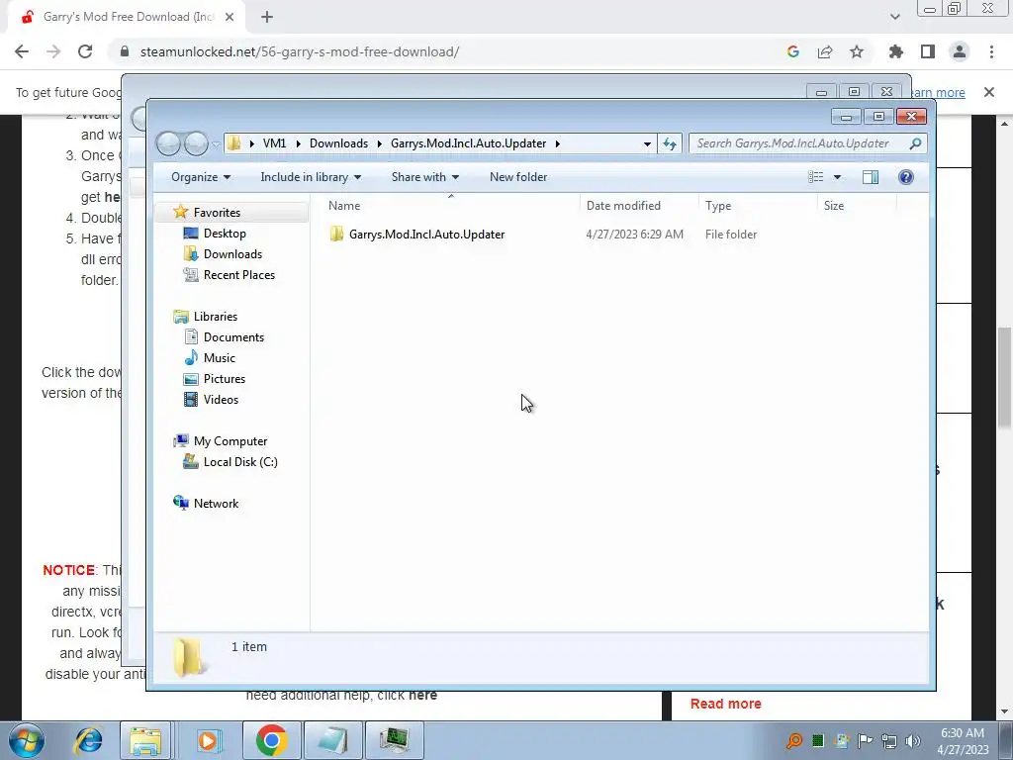The image size is (1013, 760).
Task: Open the Chrome extensions puzzle icon
Action: click(896, 51)
